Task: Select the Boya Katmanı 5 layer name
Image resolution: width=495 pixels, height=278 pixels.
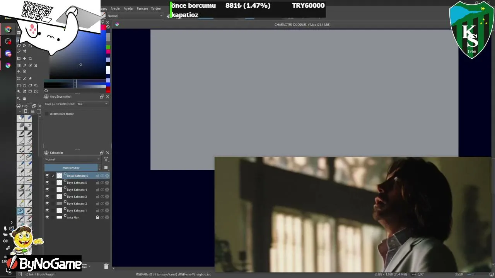Action: click(x=77, y=183)
